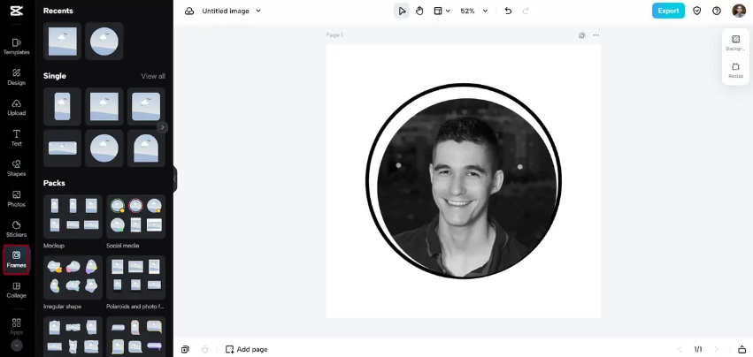
Task: Go to next page arrow
Action: click(x=716, y=349)
